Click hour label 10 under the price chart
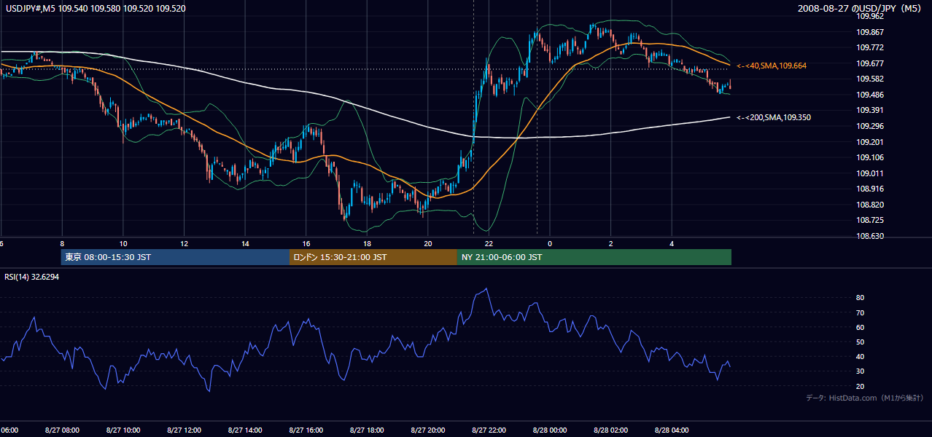 point(123,244)
